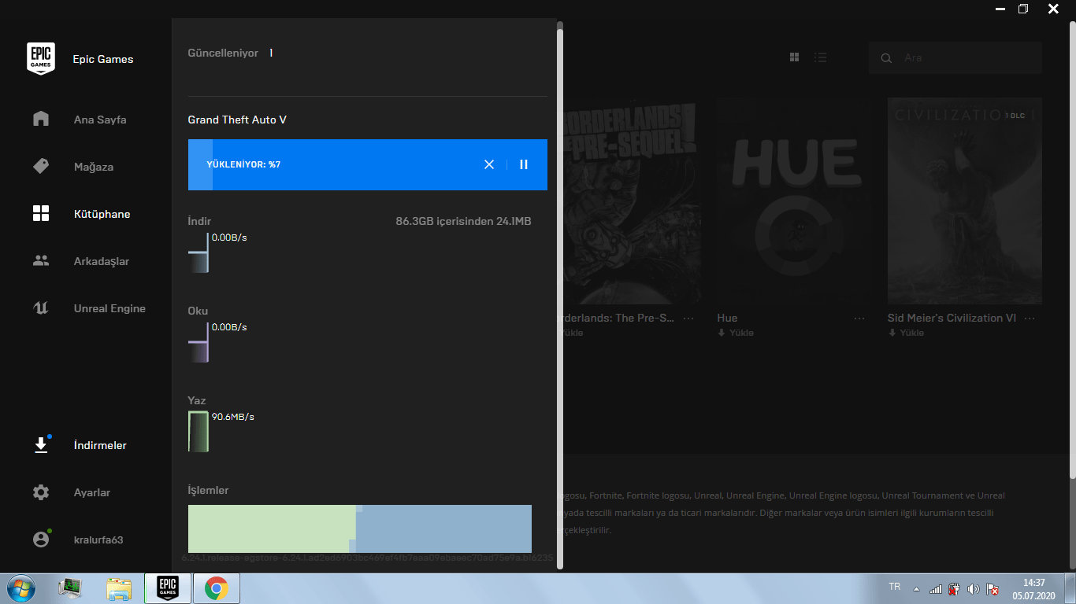
Task: Click the 86.3GB içerisinden 24.1MB text
Action: coord(463,221)
